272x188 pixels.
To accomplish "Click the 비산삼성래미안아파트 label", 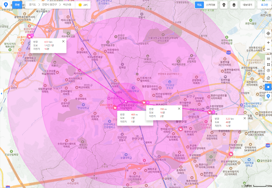I will coord(164,95).
